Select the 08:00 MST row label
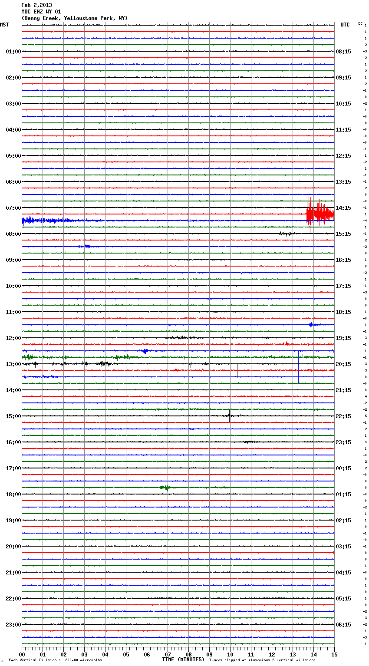Viewport: 369px width, 666px height. coord(13,234)
